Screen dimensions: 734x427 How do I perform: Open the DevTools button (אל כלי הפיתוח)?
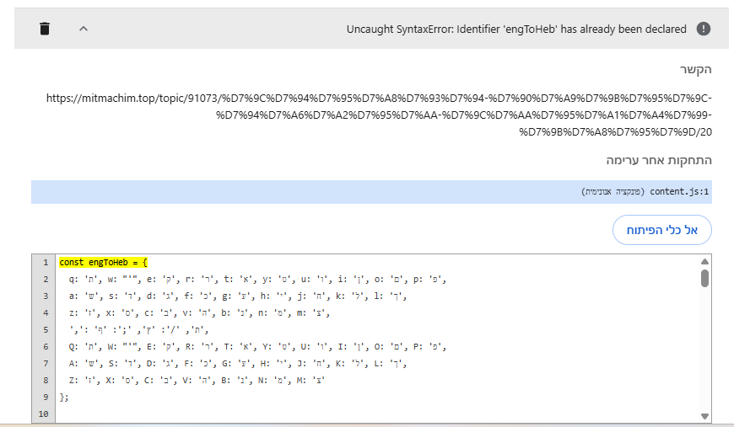click(x=661, y=230)
